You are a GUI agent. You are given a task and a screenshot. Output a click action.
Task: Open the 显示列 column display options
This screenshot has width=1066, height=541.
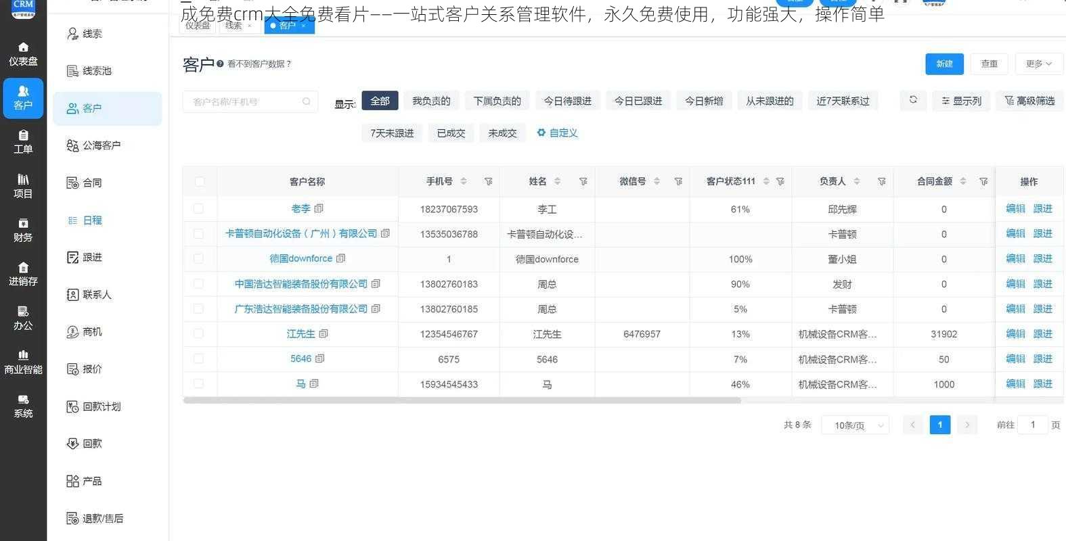pyautogui.click(x=961, y=100)
